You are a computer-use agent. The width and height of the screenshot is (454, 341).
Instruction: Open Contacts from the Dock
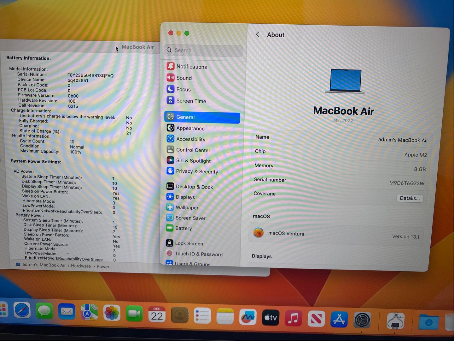click(180, 315)
